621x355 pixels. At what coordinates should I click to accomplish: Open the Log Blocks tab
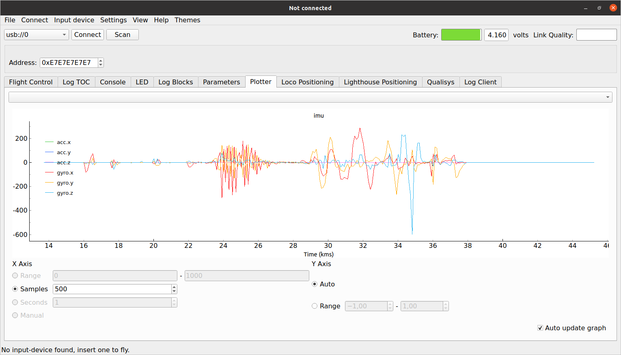pyautogui.click(x=175, y=82)
